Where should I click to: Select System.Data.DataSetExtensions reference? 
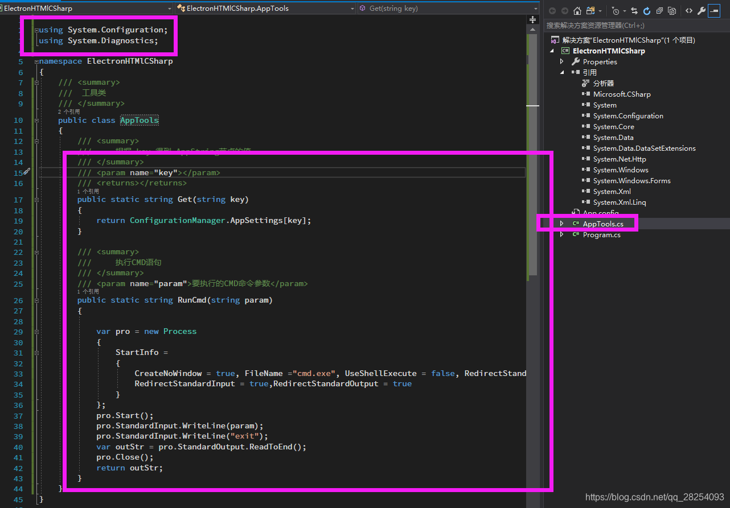(645, 148)
